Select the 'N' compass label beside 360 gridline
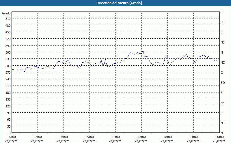231x144 pixels. click(x=221, y=52)
